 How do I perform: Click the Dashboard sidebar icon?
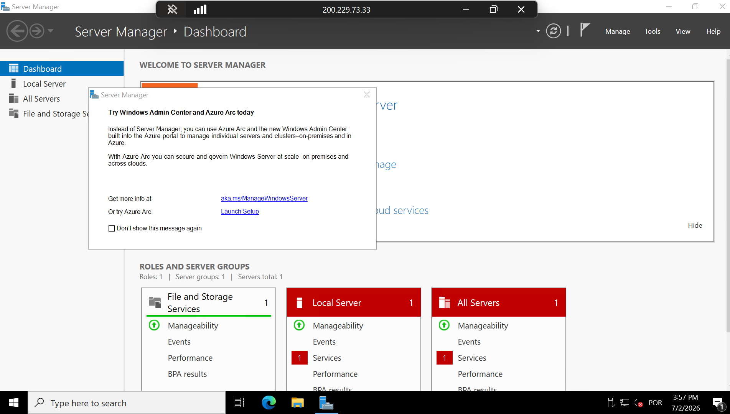click(14, 69)
